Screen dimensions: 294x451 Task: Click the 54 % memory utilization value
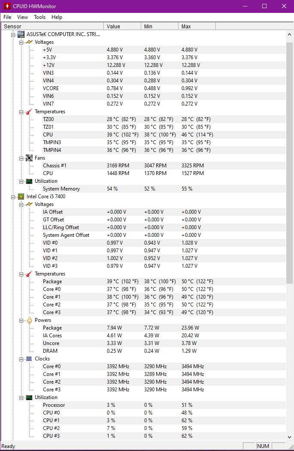(112, 189)
